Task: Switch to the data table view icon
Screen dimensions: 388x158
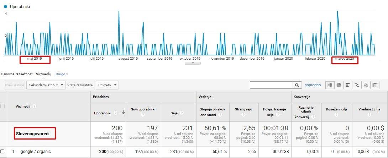Action: [x=330, y=85]
